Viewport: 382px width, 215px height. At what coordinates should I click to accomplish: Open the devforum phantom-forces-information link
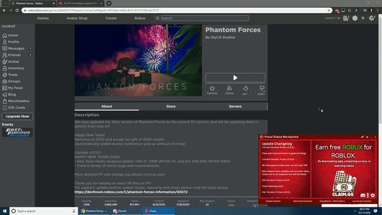pyautogui.click(x=131, y=192)
